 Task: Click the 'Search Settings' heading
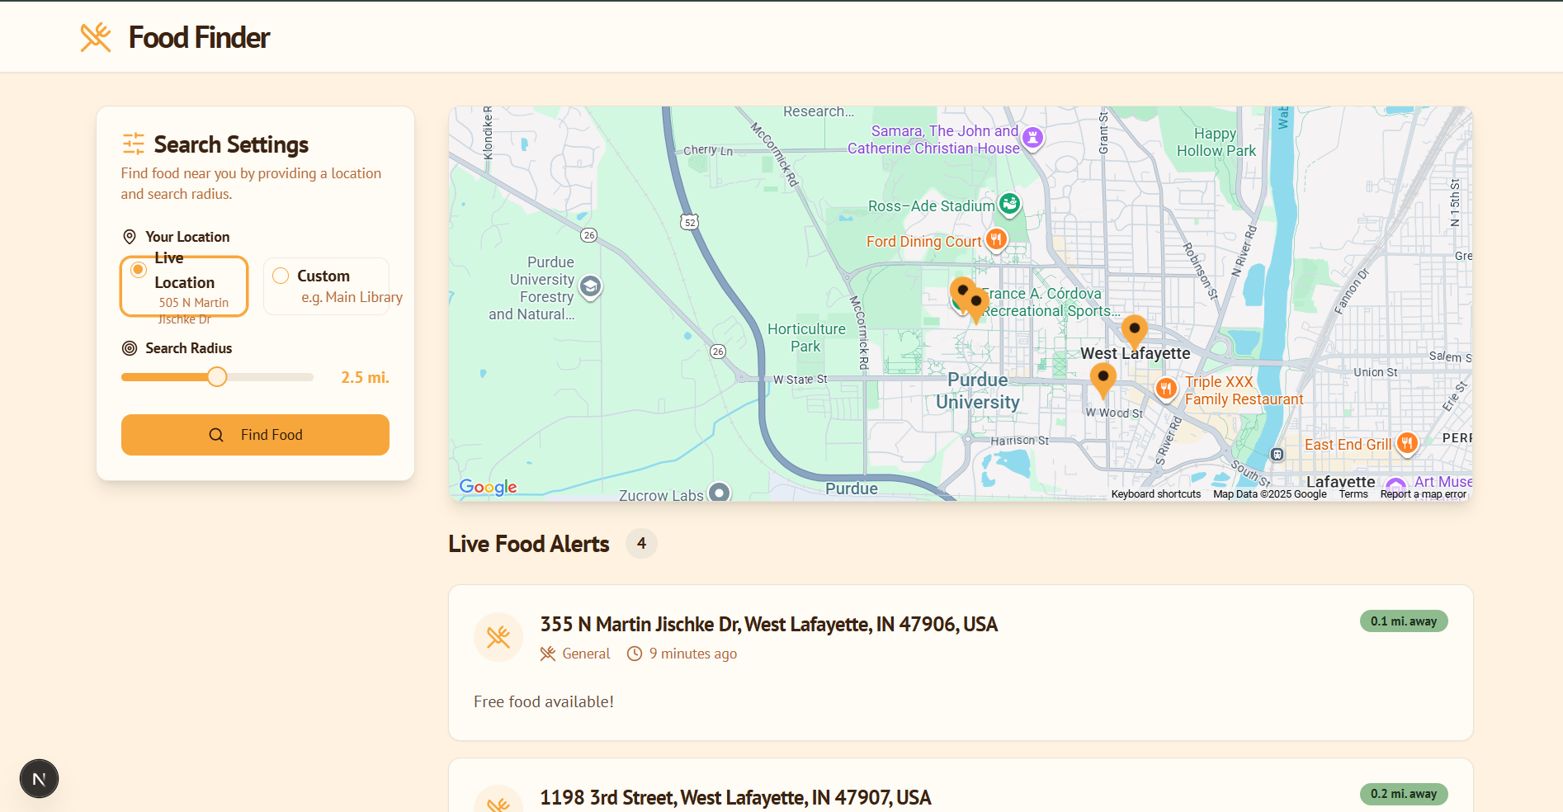231,144
